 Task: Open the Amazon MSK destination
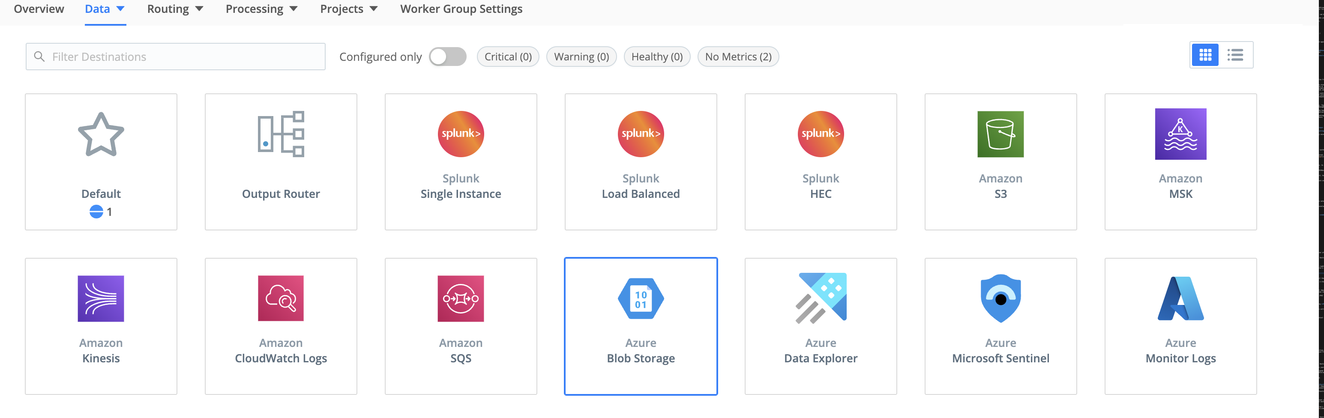tap(1180, 161)
